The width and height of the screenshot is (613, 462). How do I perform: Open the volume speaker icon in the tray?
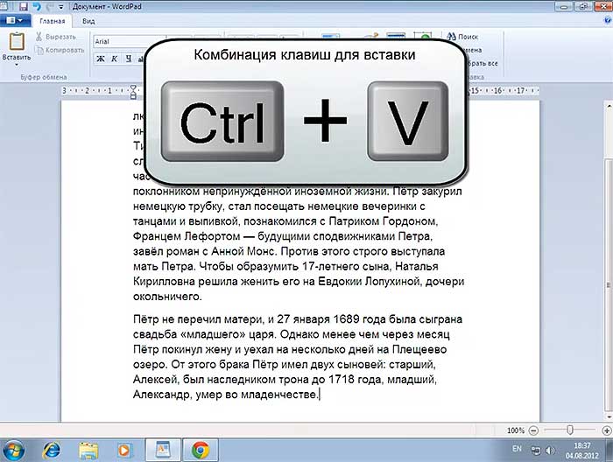point(550,451)
